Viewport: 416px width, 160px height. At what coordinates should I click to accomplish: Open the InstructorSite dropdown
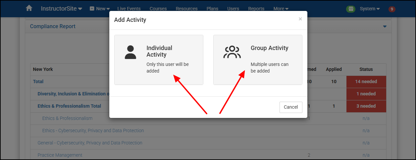pos(62,9)
